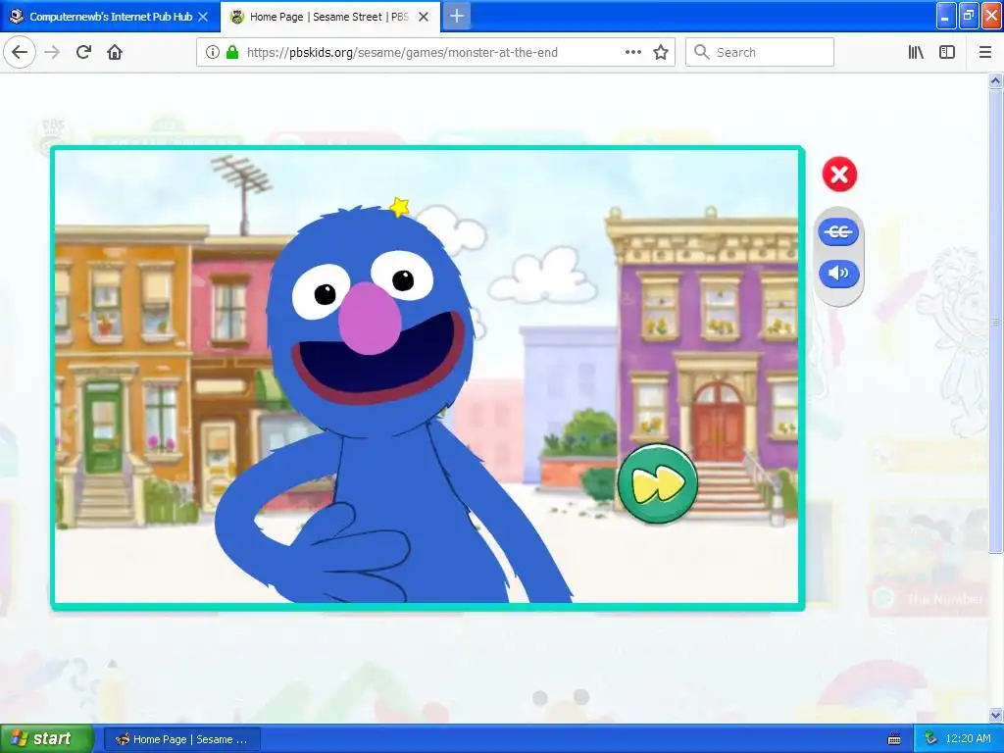This screenshot has height=753, width=1004.
Task: Mute the game sound speaker button
Action: 838,274
